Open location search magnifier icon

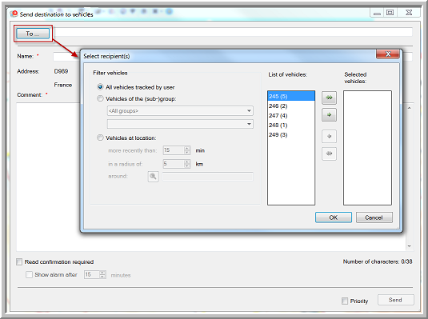point(153,177)
